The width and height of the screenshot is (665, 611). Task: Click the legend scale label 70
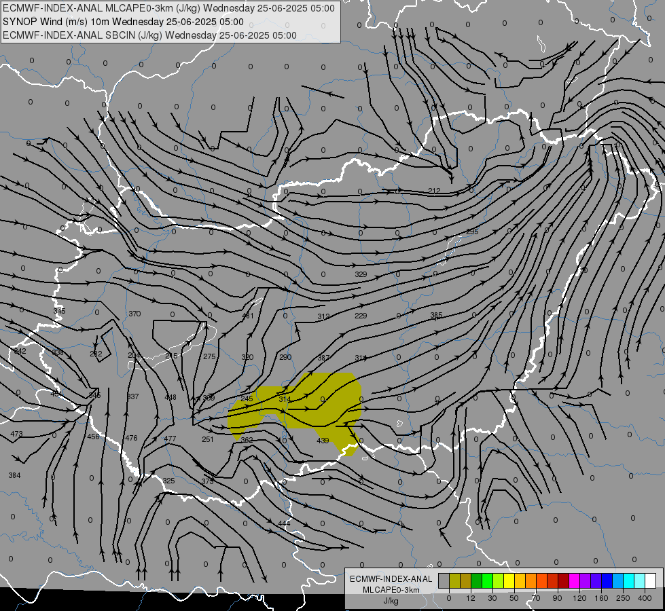536,598
